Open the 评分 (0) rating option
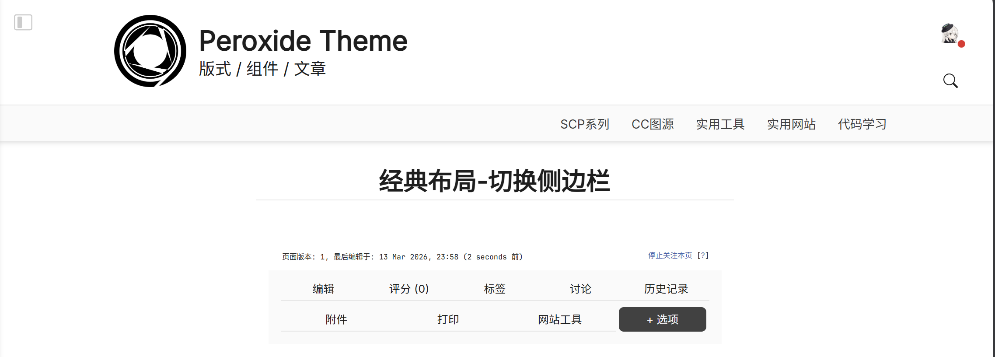 (409, 289)
